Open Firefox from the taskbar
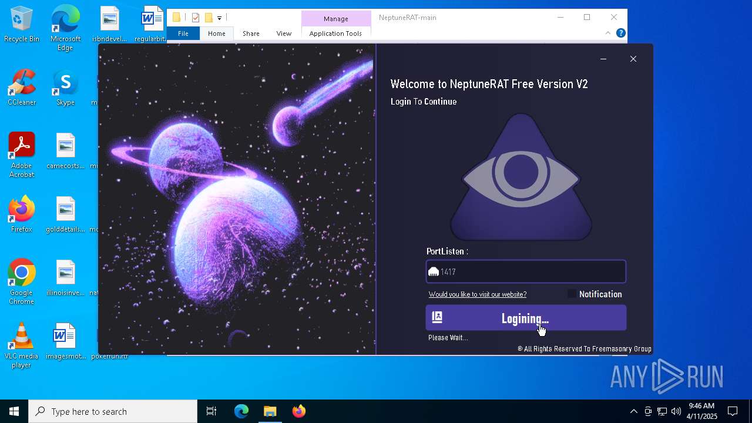The width and height of the screenshot is (752, 423). tap(299, 411)
